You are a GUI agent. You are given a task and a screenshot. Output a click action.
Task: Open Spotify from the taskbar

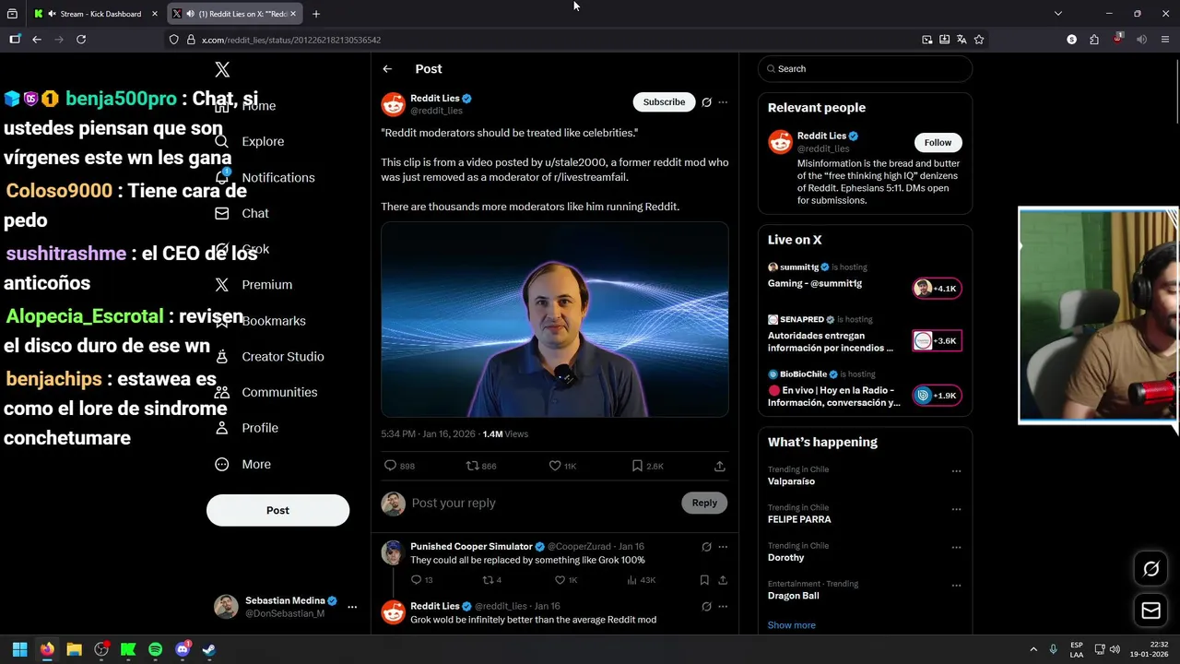tap(155, 649)
